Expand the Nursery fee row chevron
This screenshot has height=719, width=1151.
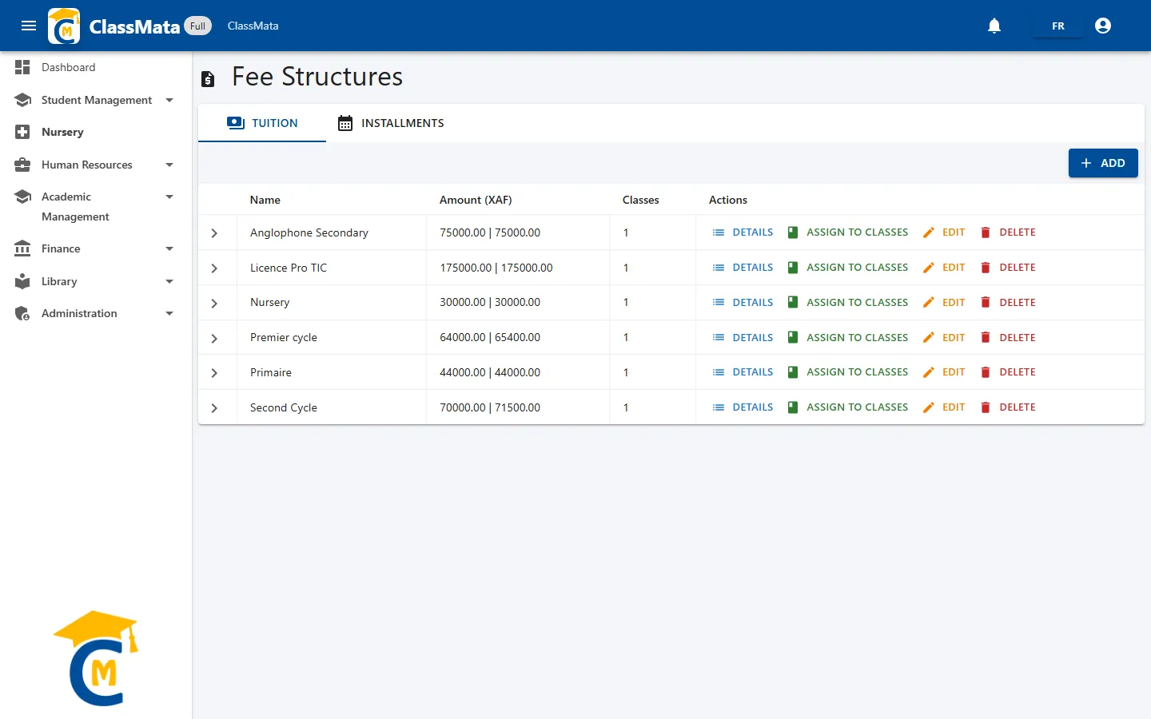tap(214, 304)
